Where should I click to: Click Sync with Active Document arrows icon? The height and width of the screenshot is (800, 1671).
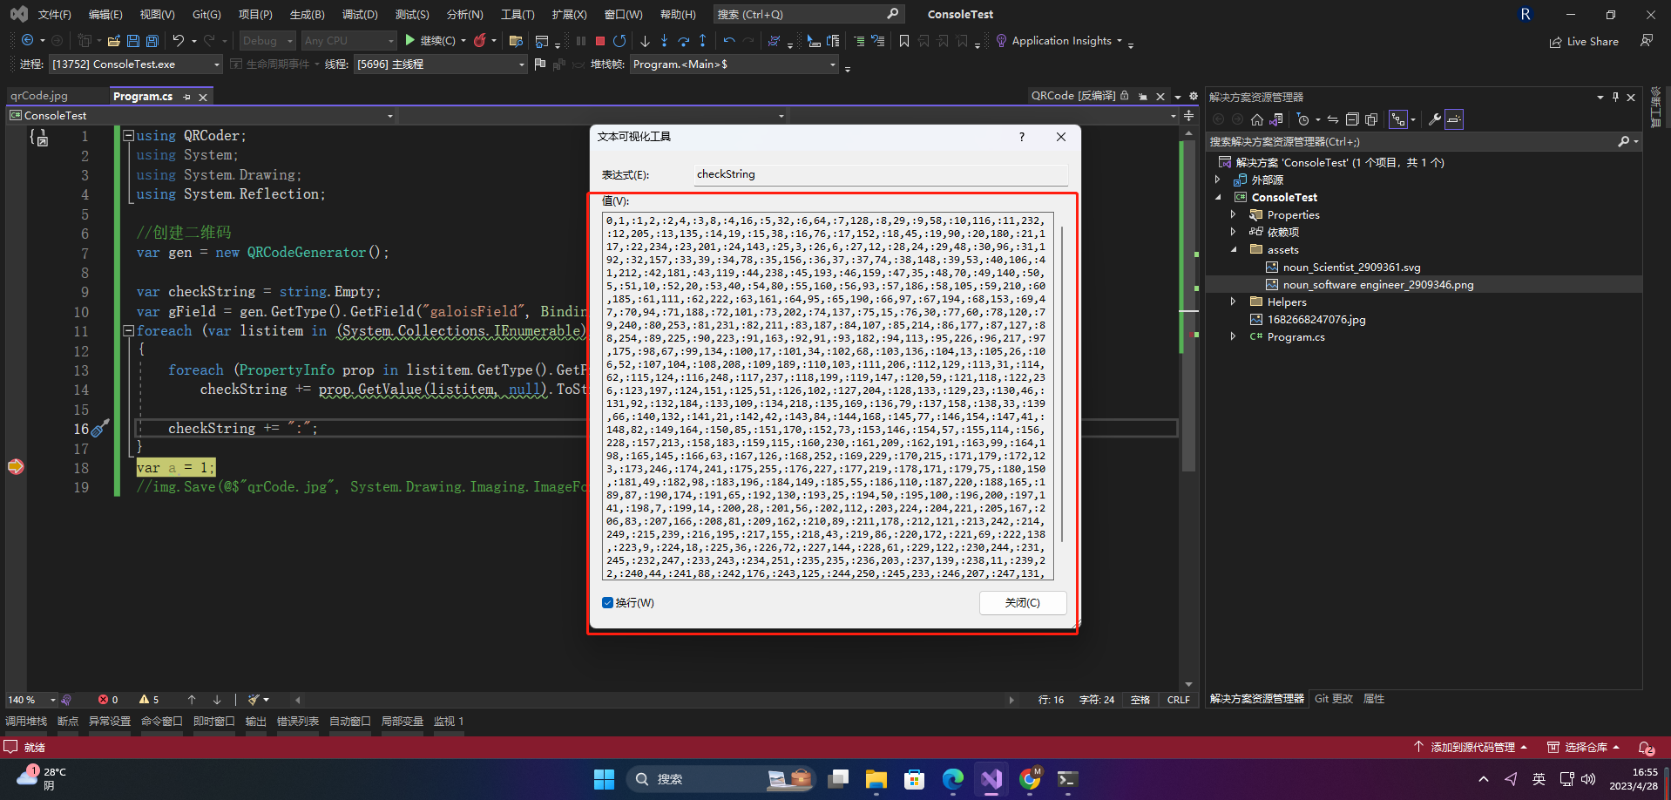tap(1333, 119)
